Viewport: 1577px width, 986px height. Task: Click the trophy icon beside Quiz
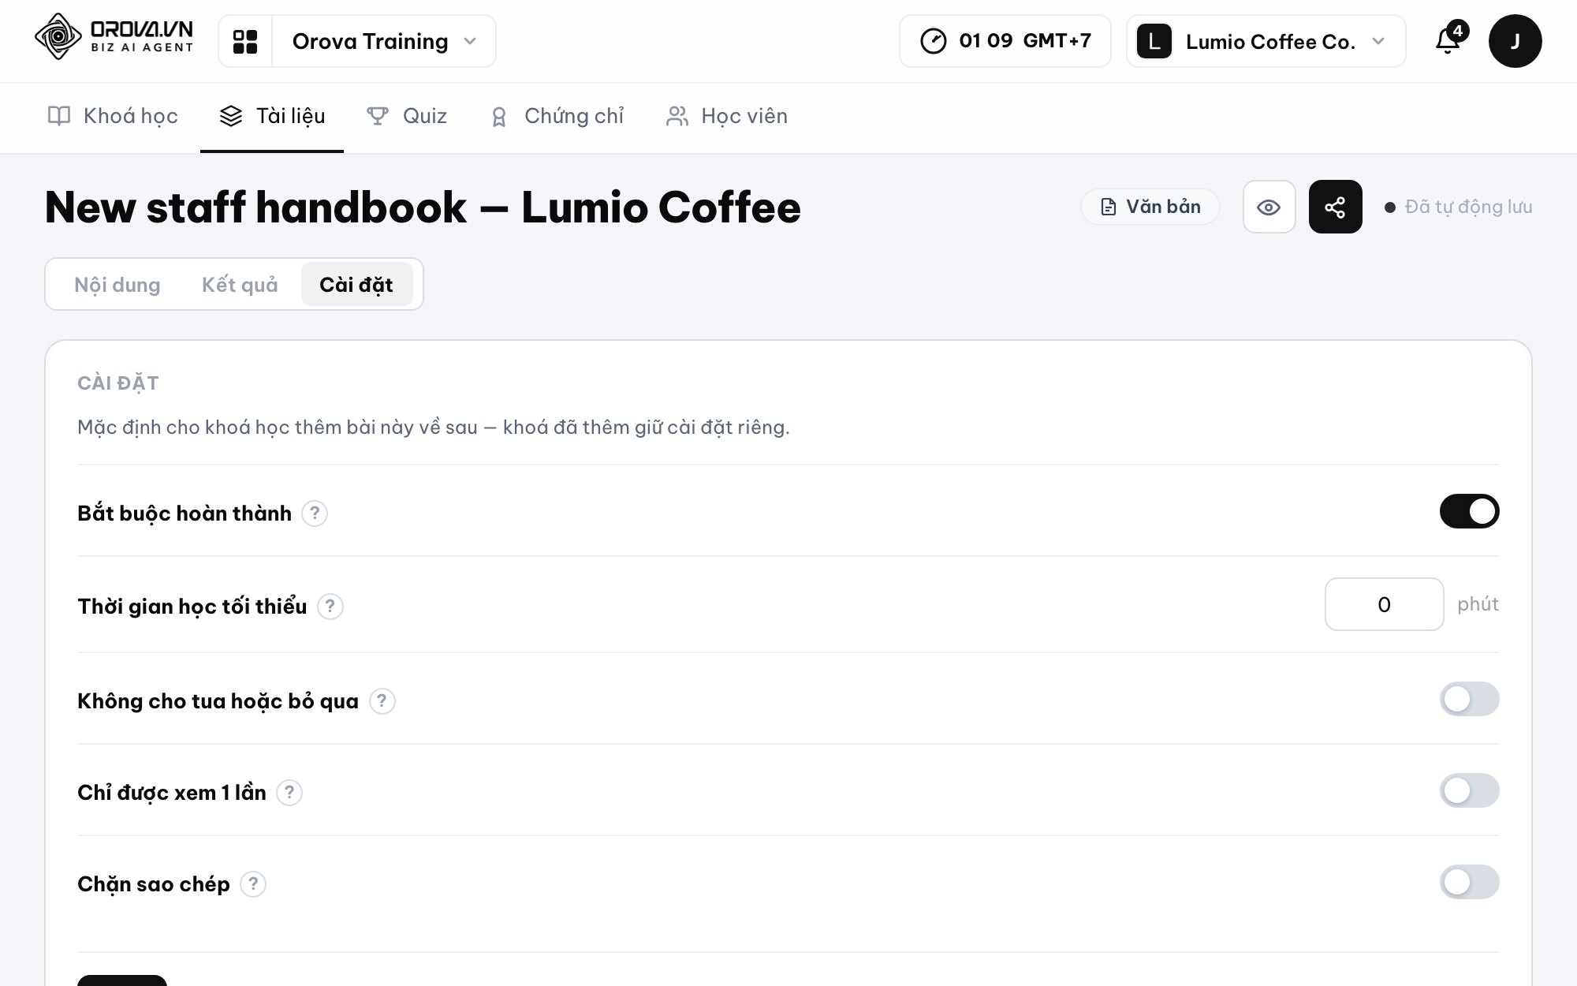(x=378, y=116)
